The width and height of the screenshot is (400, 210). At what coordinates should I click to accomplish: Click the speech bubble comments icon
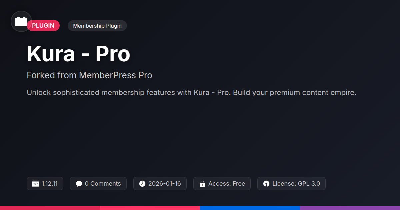pyautogui.click(x=79, y=184)
